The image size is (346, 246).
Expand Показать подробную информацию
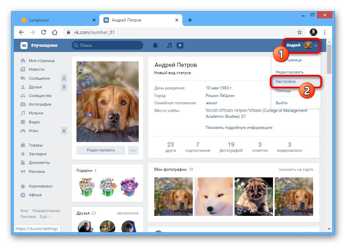[x=239, y=128]
